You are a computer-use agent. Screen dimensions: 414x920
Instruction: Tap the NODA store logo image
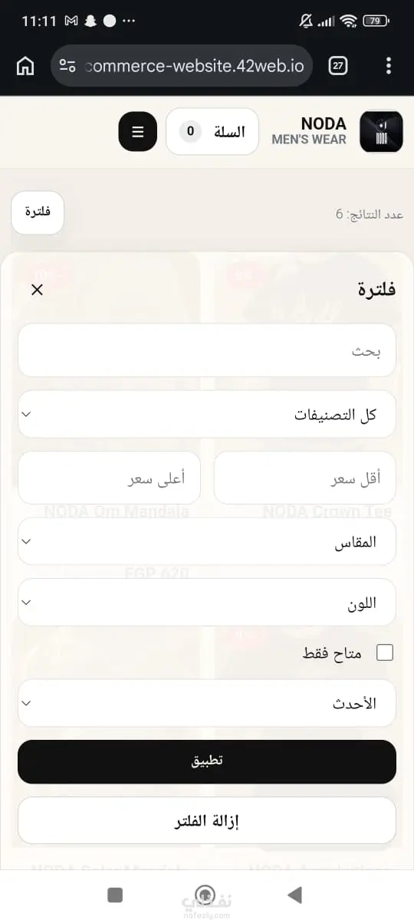tap(381, 132)
